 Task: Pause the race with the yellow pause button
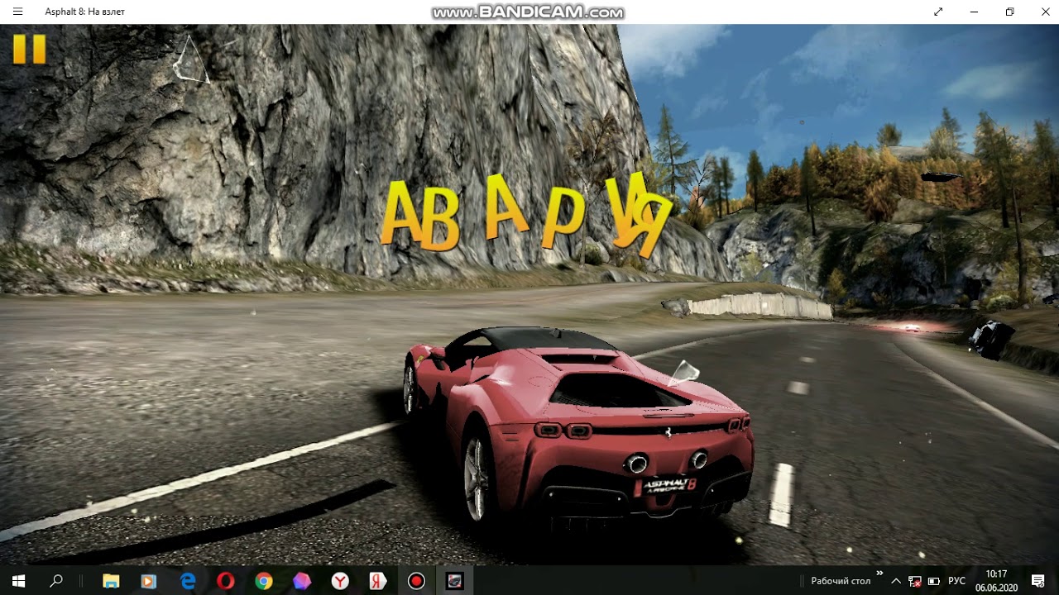click(x=29, y=49)
